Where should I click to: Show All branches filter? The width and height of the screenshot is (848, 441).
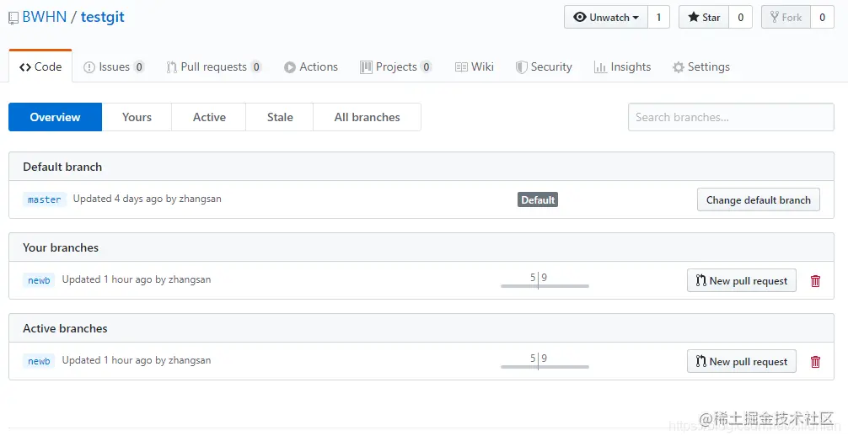[x=368, y=117]
